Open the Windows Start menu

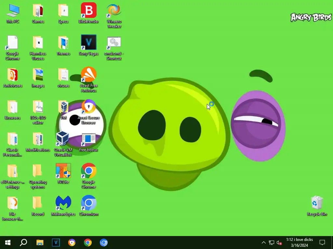point(8,243)
